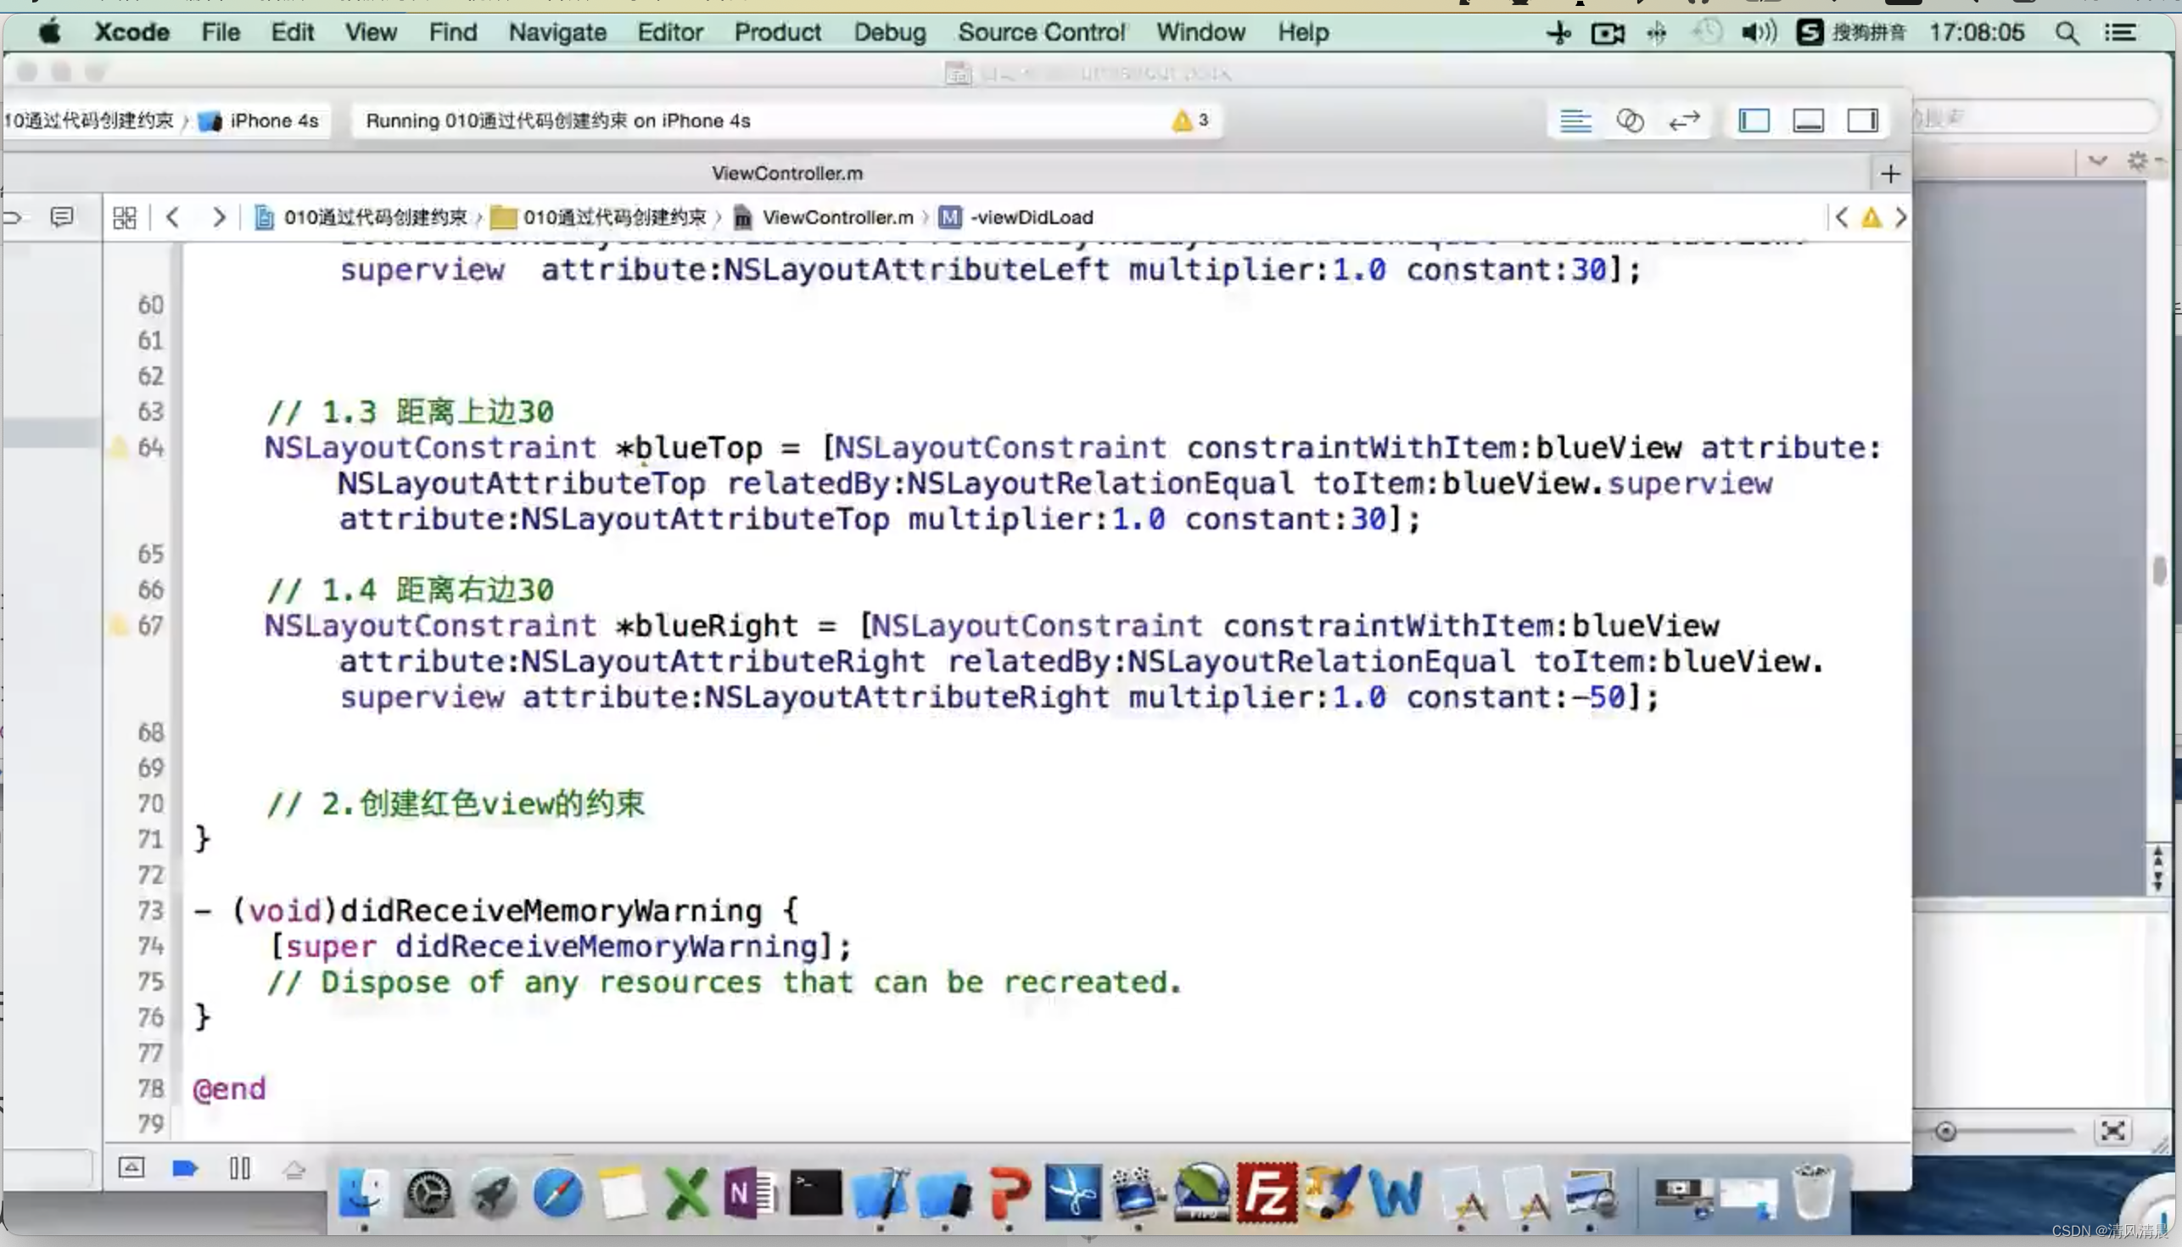Image resolution: width=2182 pixels, height=1247 pixels.
Task: Click the add tab plus button
Action: (x=1890, y=174)
